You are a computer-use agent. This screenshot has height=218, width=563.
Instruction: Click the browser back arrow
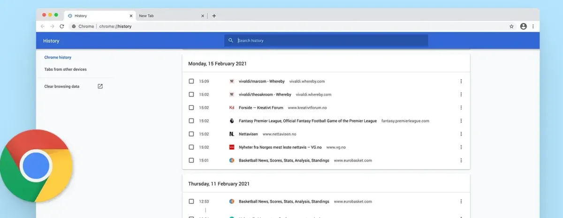click(x=43, y=26)
